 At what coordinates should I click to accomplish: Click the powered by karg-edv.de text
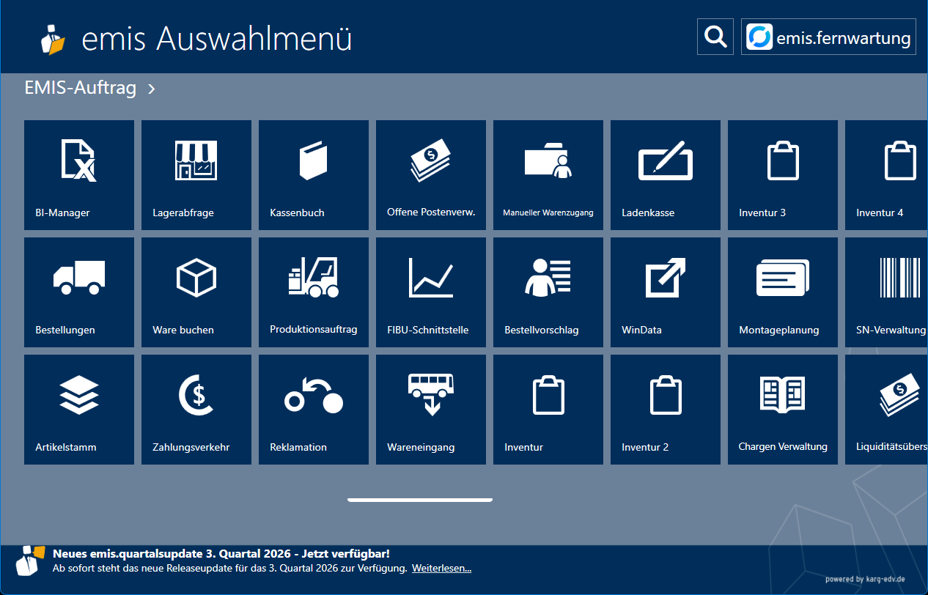pos(865,579)
